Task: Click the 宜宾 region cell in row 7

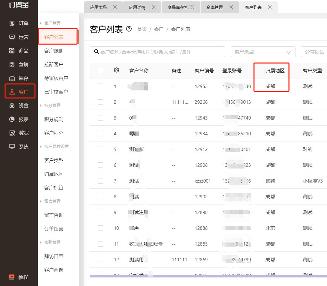Action: point(270,181)
